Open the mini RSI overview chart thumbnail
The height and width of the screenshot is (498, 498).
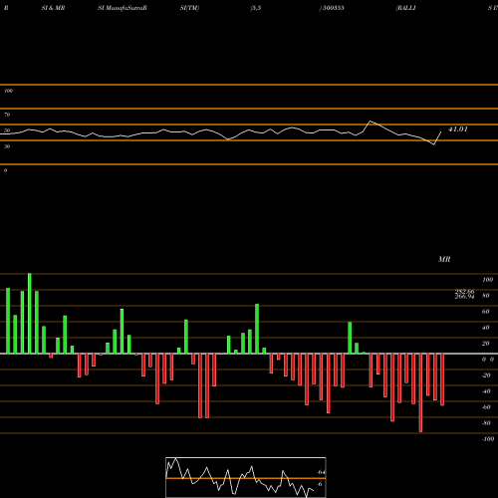tap(246, 477)
